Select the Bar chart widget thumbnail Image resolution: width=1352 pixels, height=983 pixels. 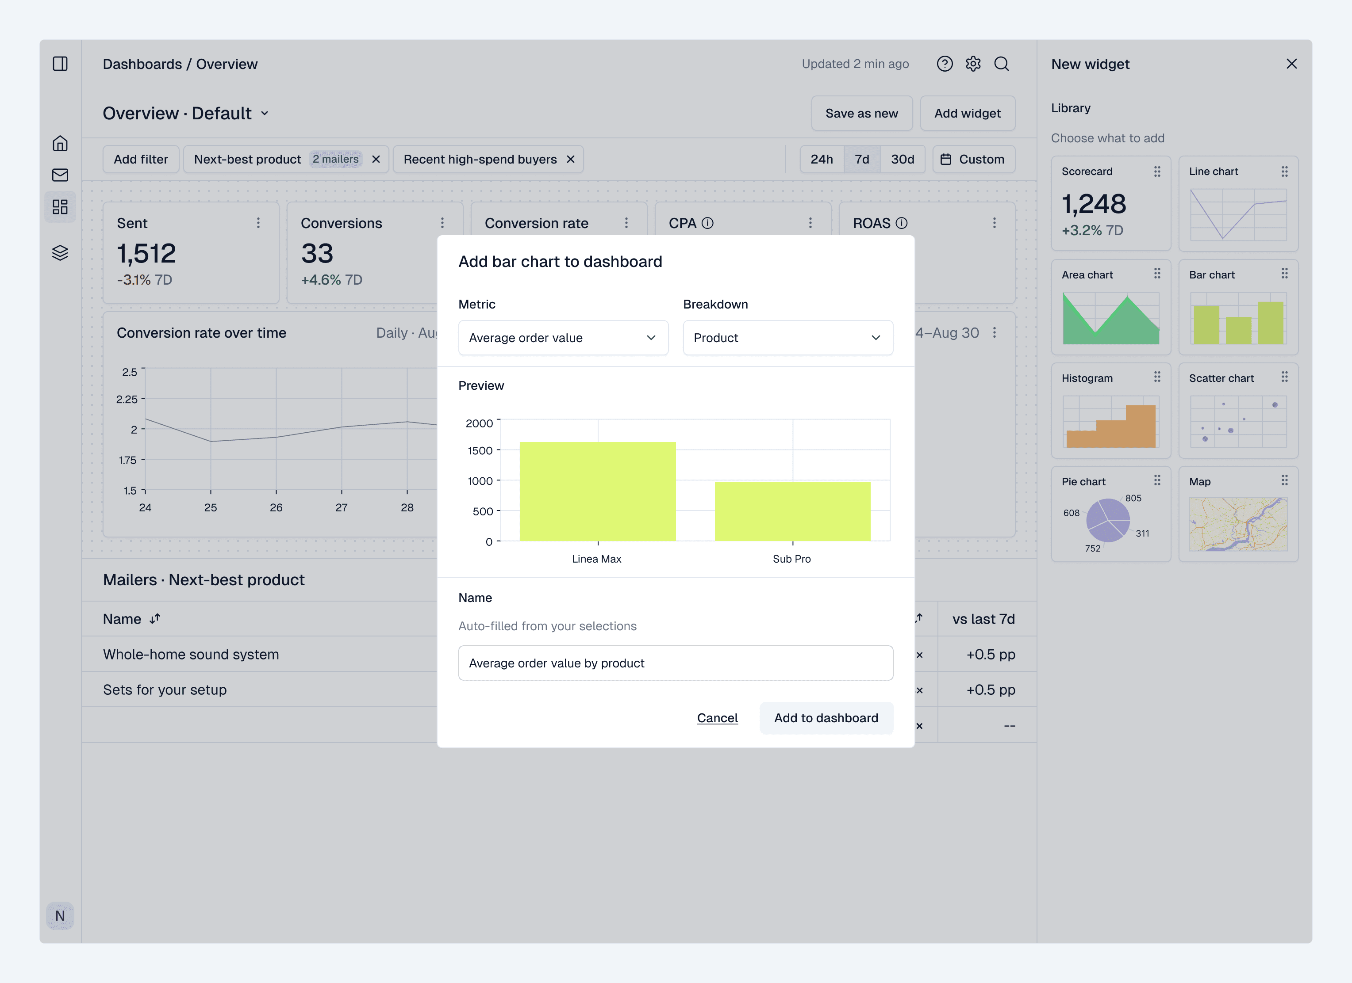[1238, 307]
